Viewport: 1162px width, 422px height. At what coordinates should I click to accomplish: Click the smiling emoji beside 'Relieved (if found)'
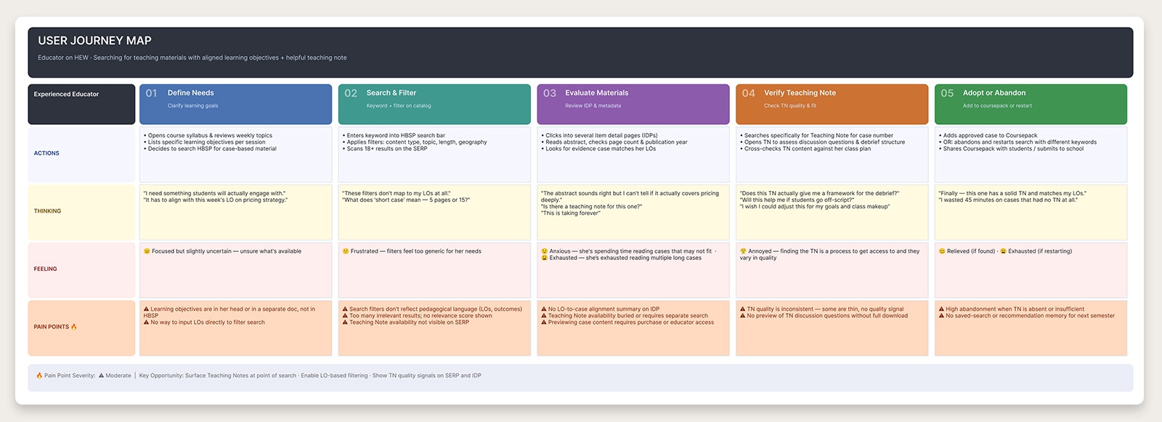942,251
